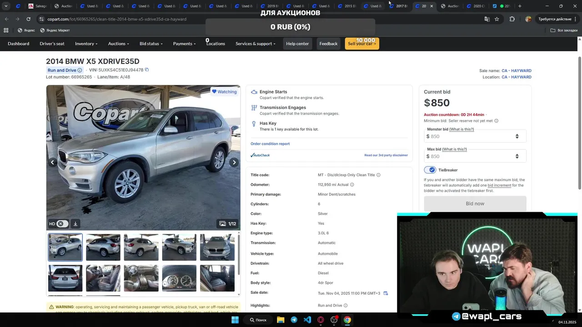582x327 pixels.
Task: Open Locations in the navigation bar
Action: click(x=216, y=44)
